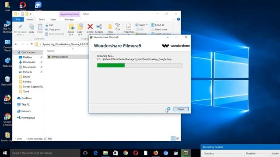Image resolution: width=280 pixels, height=157 pixels.
Task: Click Select none in the ribbon
Action: point(159,29)
